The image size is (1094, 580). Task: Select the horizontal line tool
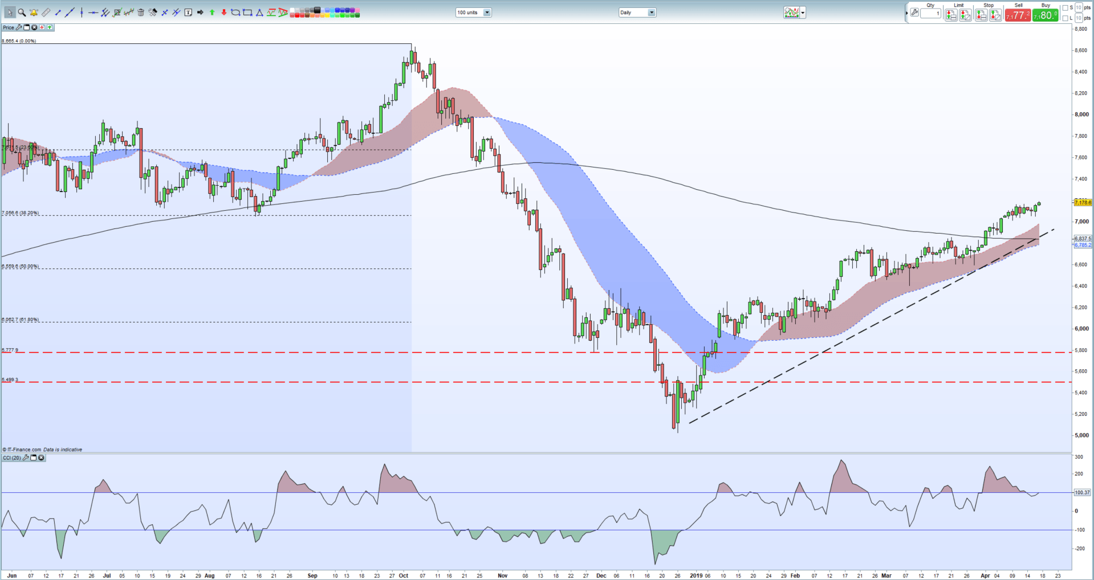93,13
